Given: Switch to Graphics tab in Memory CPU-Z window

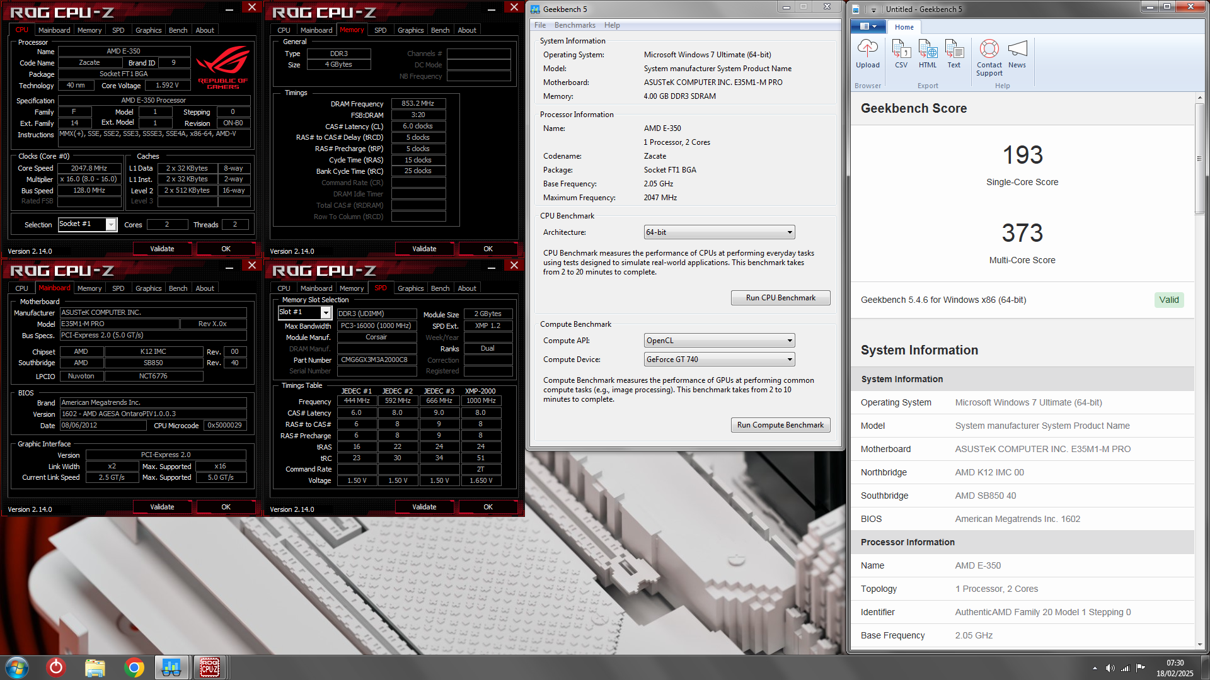Looking at the screenshot, I should [x=411, y=30].
